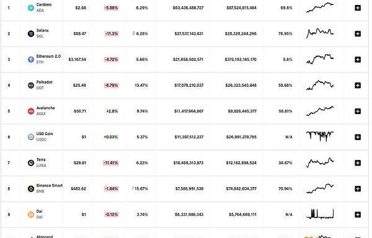This screenshot has width=372, height=238.
Task: Click the Terra LUNA coin logo
Action: coord(31,163)
